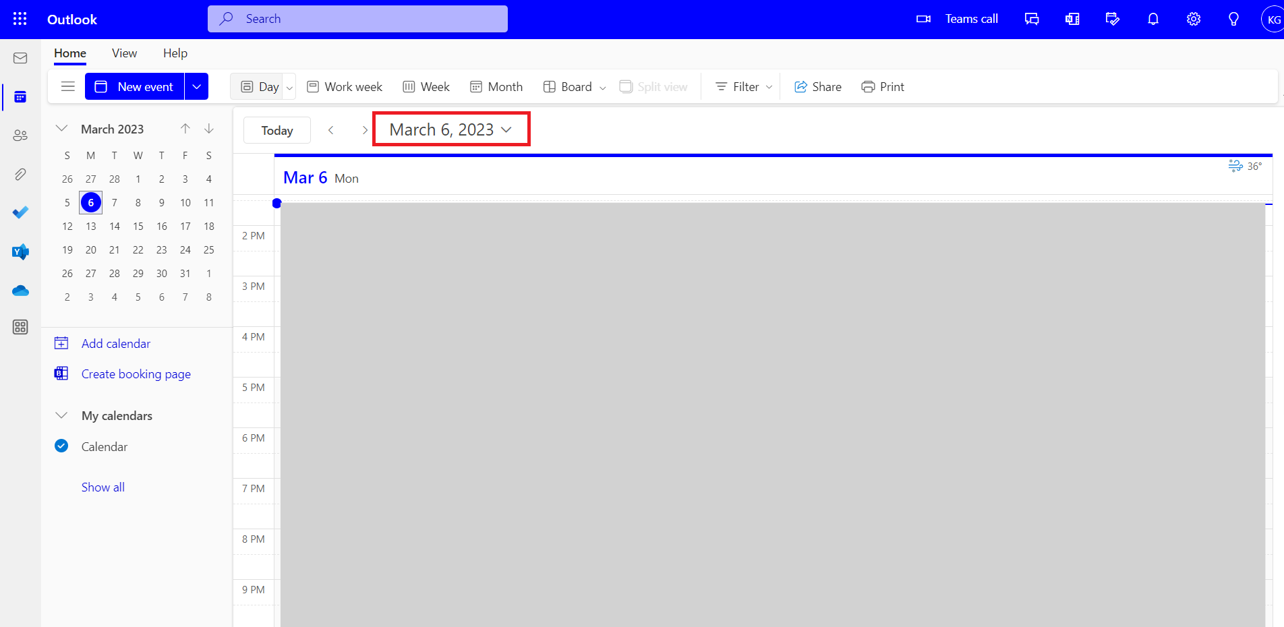Viewport: 1284px width, 627px height.
Task: Create a New event
Action: click(x=134, y=86)
